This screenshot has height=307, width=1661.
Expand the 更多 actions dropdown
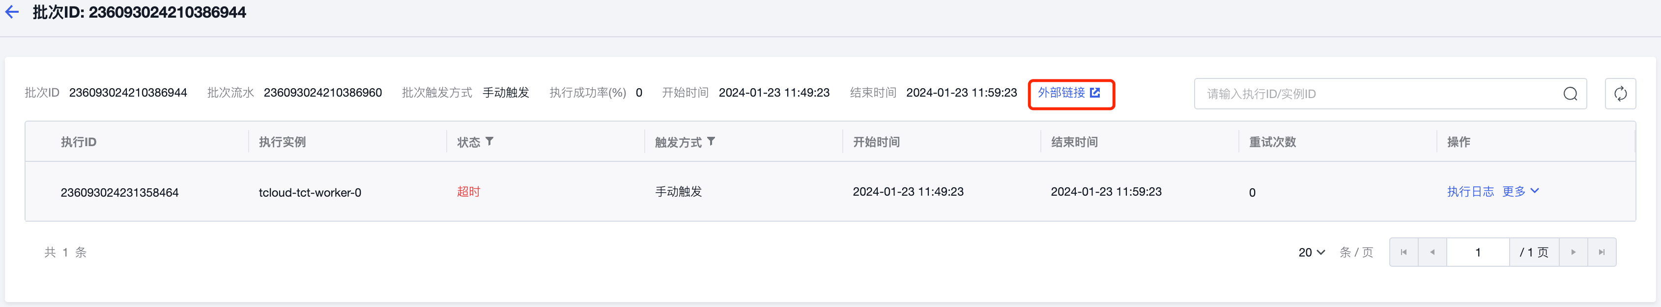click(1520, 191)
